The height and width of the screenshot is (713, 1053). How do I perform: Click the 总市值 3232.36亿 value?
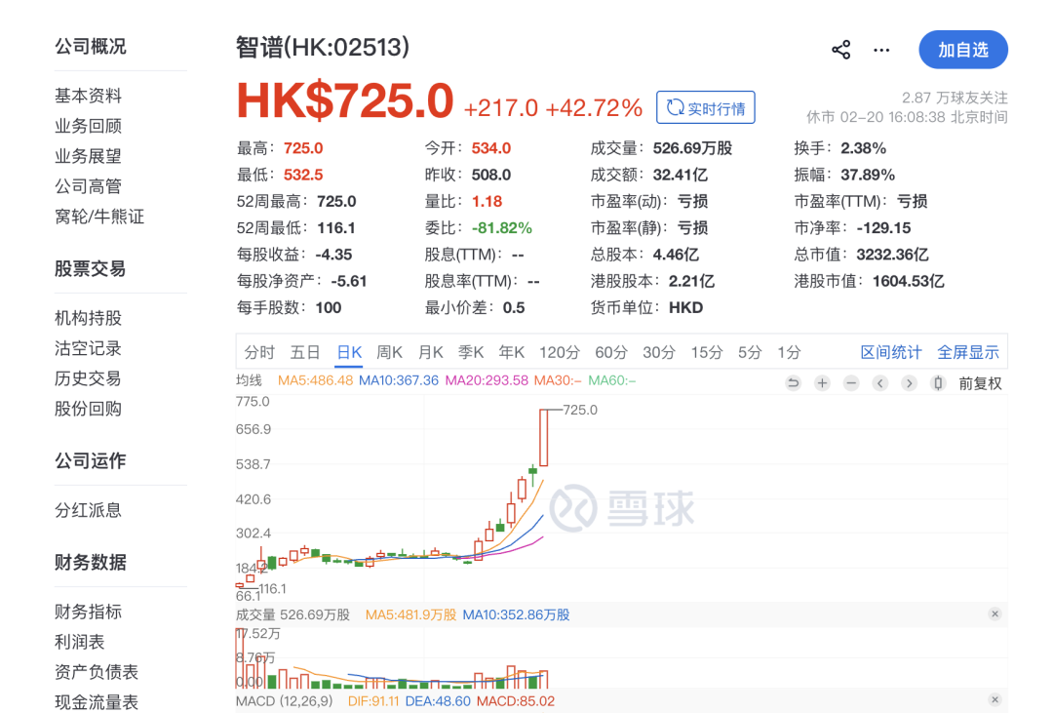[x=892, y=255]
